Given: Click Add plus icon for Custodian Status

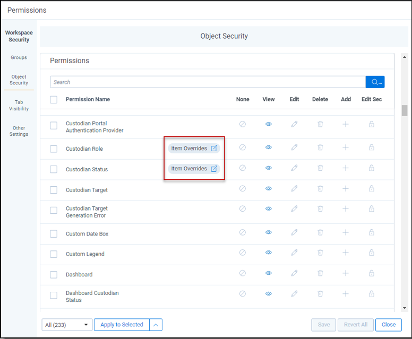Looking at the screenshot, I should coord(346,168).
